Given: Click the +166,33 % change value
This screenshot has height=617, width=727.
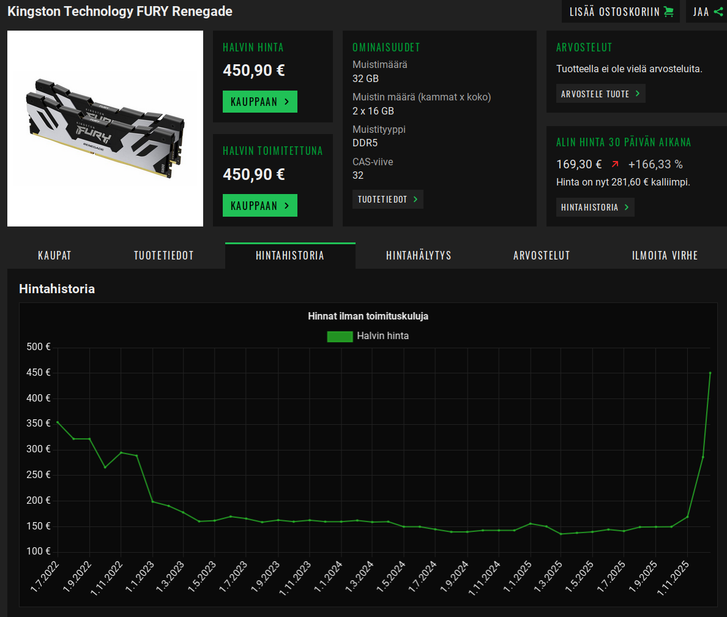Looking at the screenshot, I should click(x=655, y=164).
